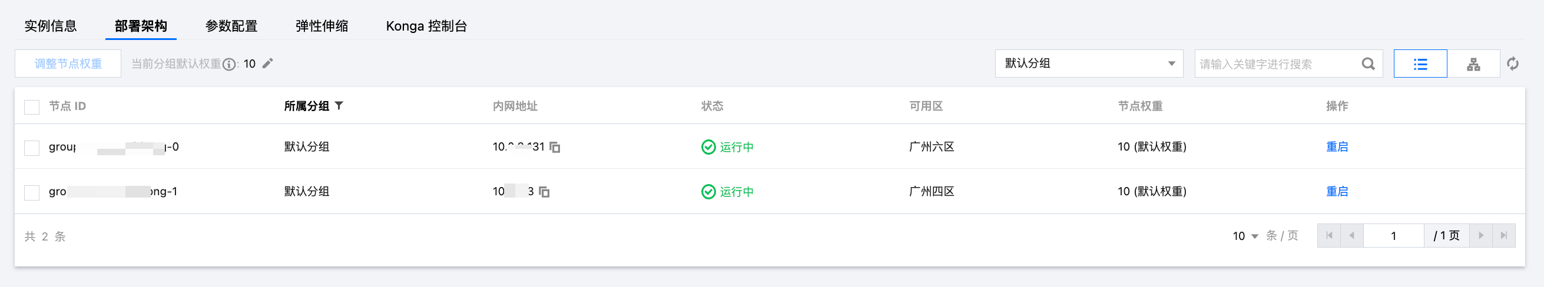The width and height of the screenshot is (1544, 287).
Task: Check the box for node ending -1
Action: pos(32,192)
